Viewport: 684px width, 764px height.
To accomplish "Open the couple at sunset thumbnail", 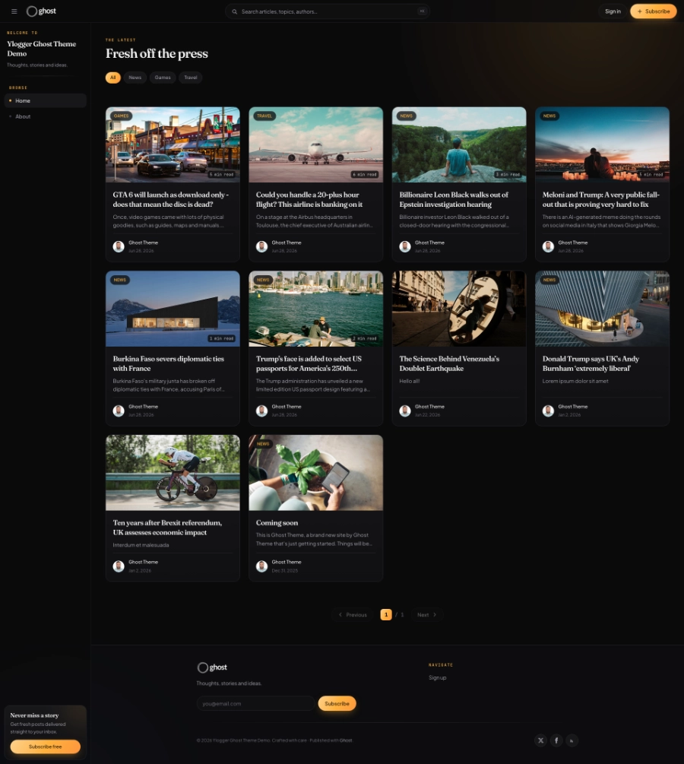I will coord(603,144).
